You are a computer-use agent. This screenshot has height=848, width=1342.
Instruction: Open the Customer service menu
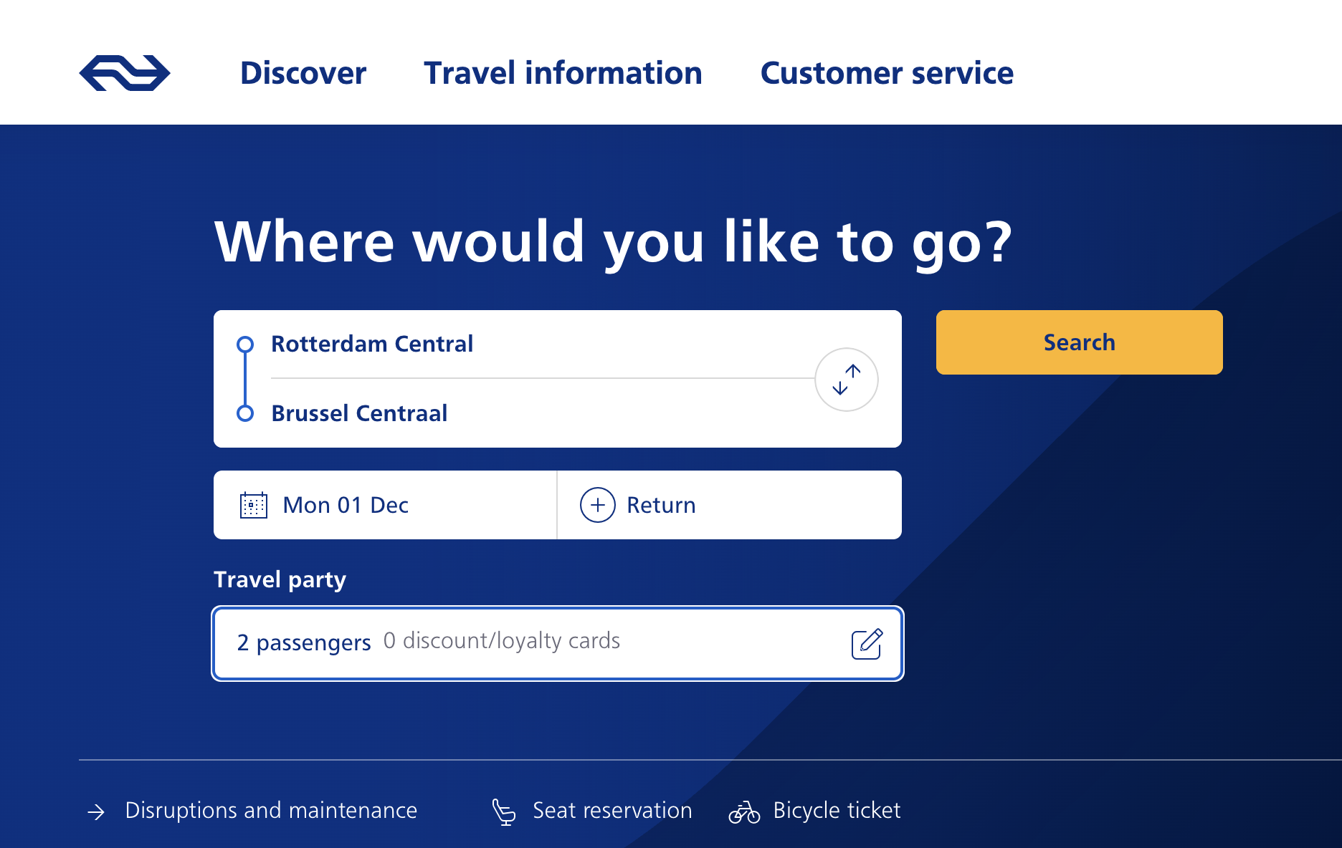pyautogui.click(x=887, y=73)
